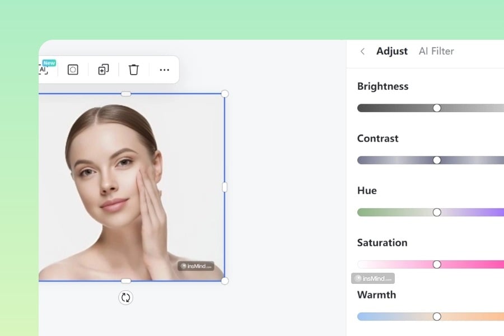Viewport: 504px width, 336px height.
Task: Click the Contrast label
Action: coord(377,138)
